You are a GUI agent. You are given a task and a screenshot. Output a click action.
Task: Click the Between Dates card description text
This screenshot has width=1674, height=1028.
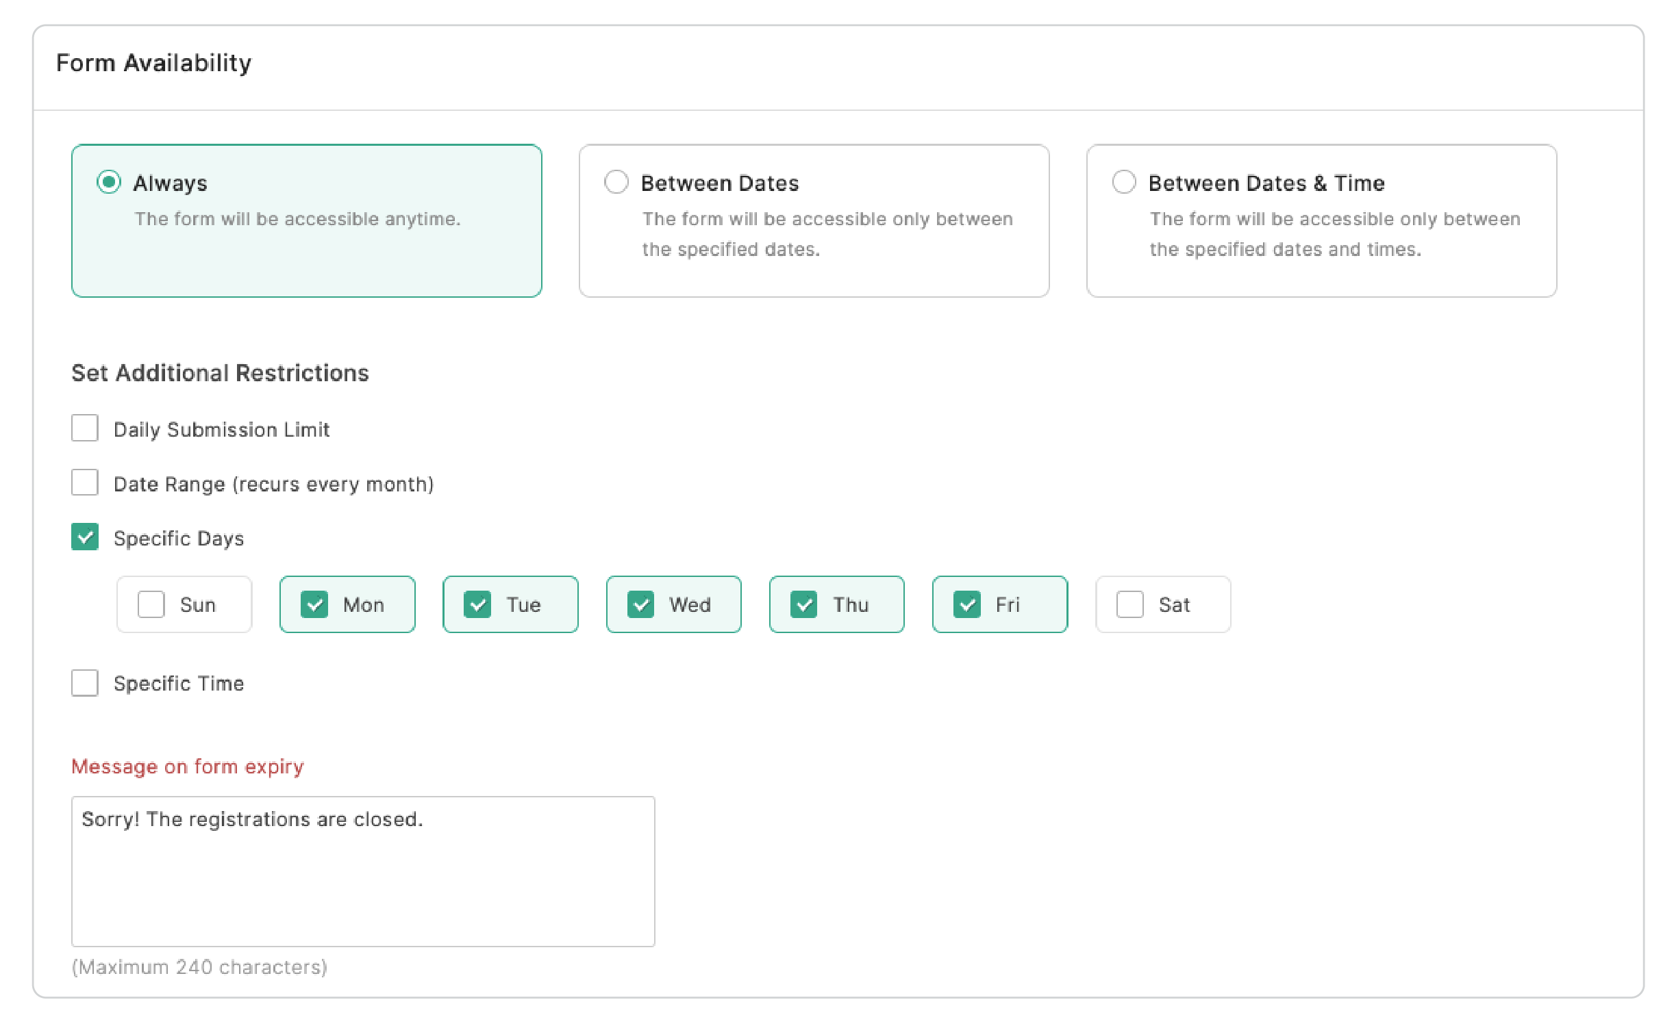pos(826,234)
